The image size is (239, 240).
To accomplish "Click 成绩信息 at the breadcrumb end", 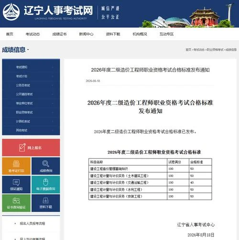I will pos(231,50).
